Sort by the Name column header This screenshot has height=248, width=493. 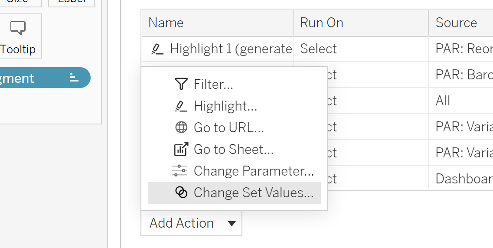tap(166, 23)
